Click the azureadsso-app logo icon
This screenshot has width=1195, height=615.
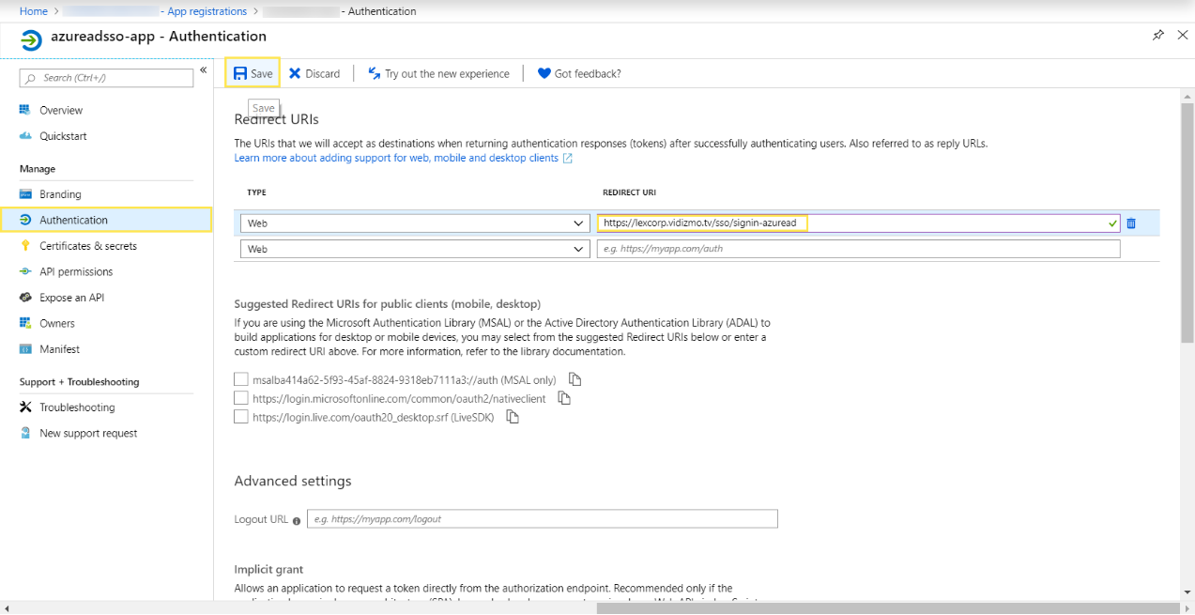coord(31,40)
